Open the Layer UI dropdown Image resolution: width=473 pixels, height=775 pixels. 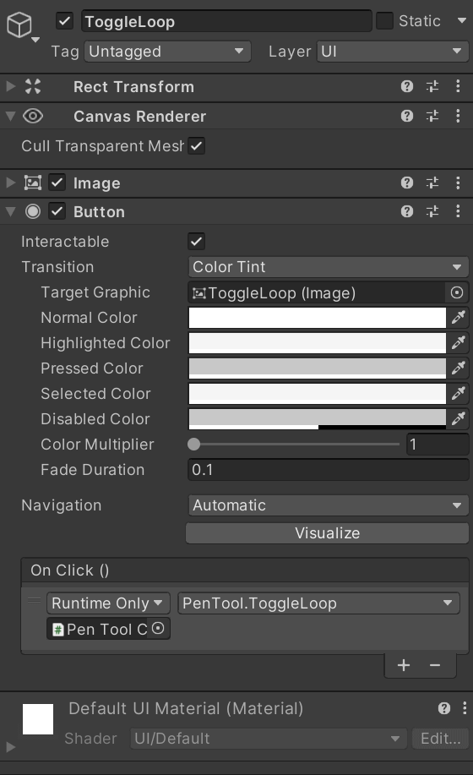click(x=393, y=52)
